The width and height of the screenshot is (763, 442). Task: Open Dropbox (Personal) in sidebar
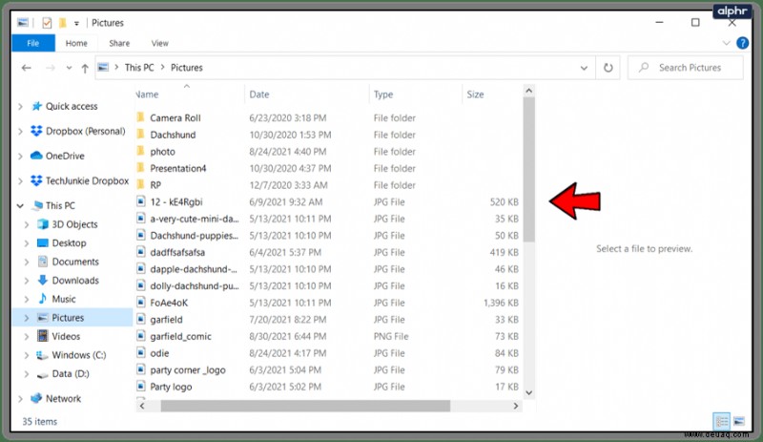[85, 131]
